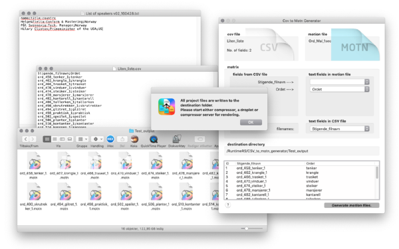Click the ID column header in table

tap(230, 163)
